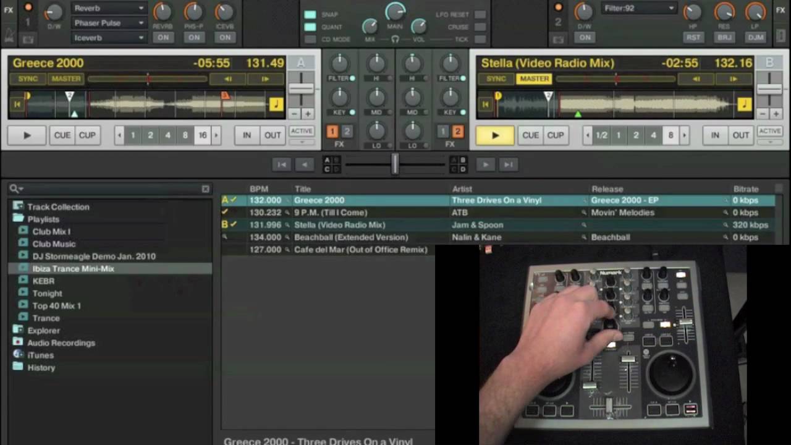Screen dimensions: 791x445
Task: Clear the browser search field
Action: point(206,189)
